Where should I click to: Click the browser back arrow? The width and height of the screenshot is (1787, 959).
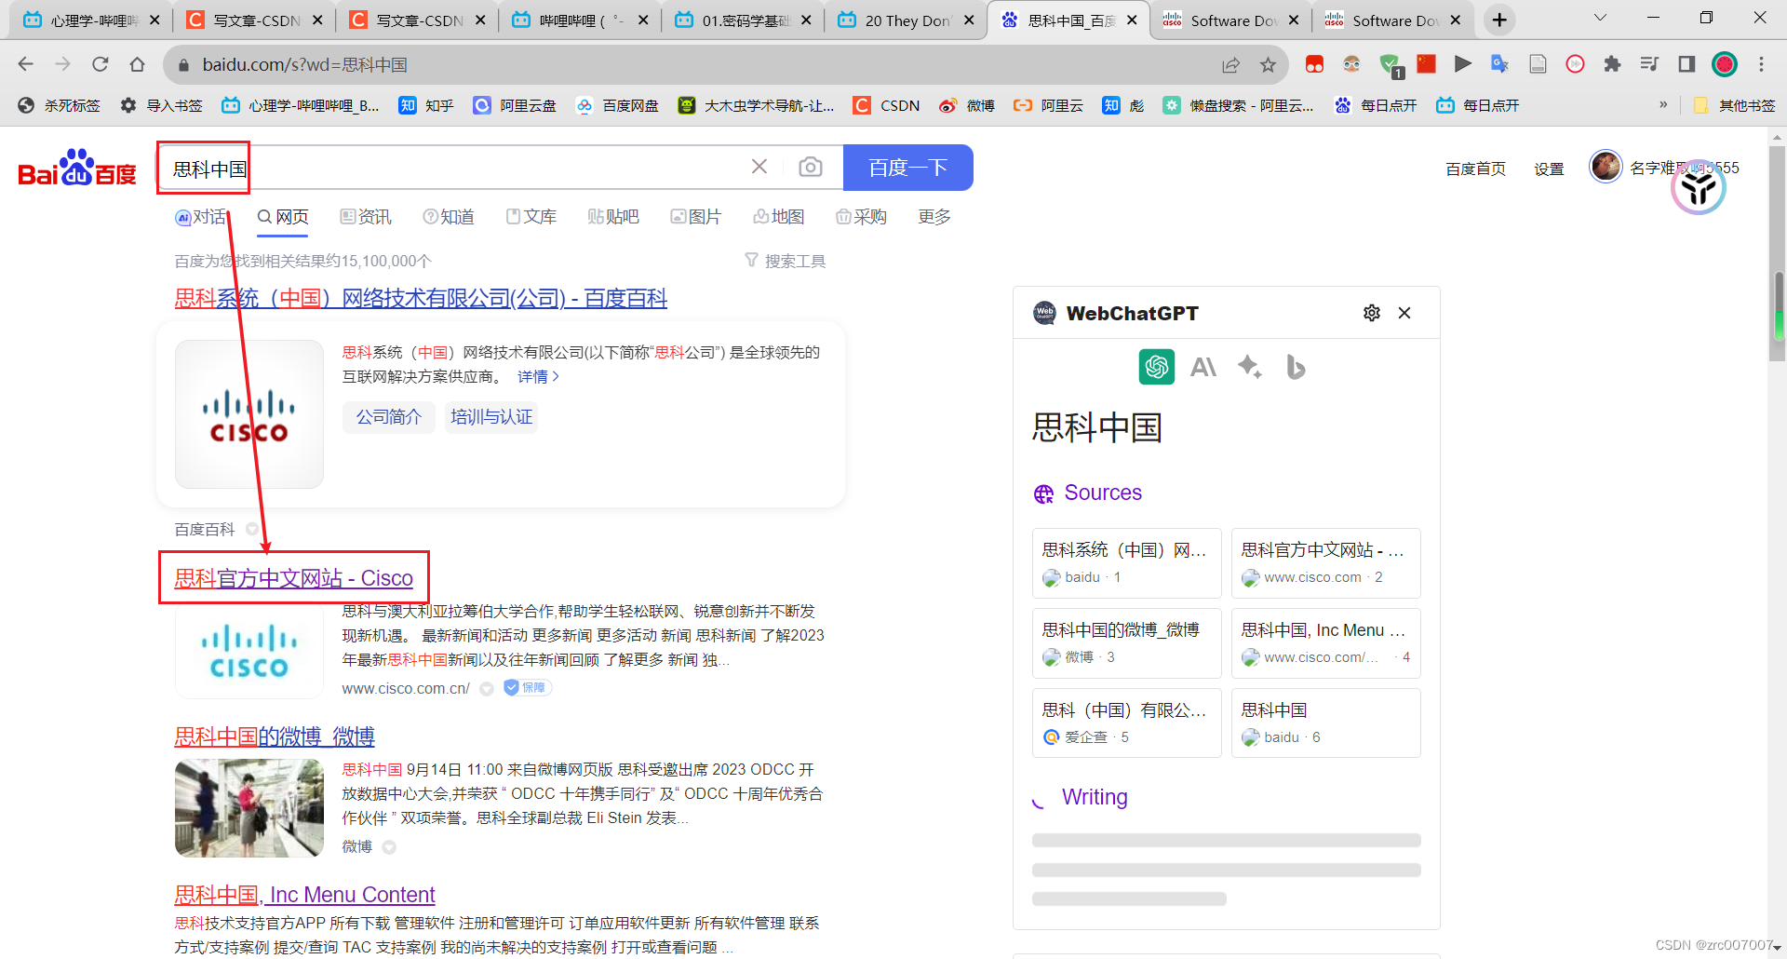pyautogui.click(x=26, y=64)
